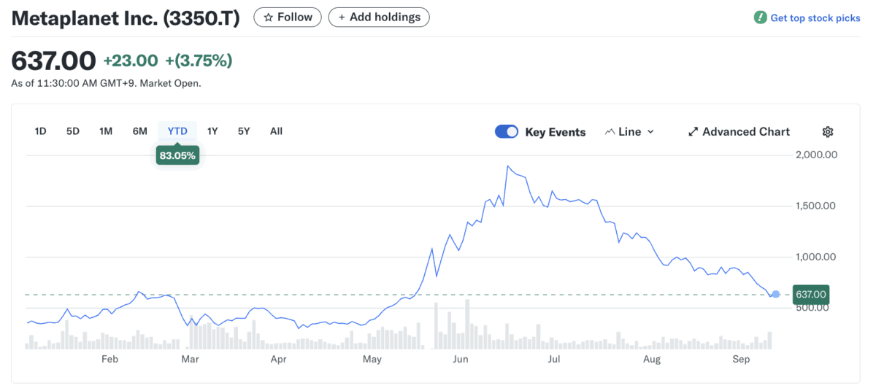
Task: Click the Feb x-axis label
Action: pyautogui.click(x=109, y=360)
